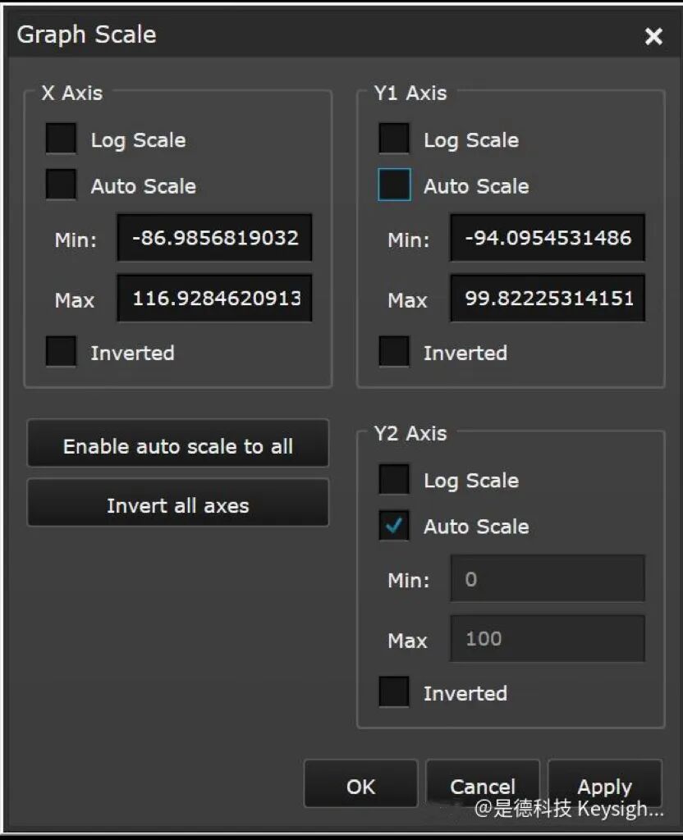This screenshot has height=840, width=683.
Task: Enable Log Scale for the X Axis
Action: [x=61, y=139]
